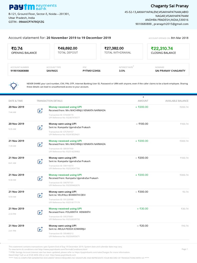Click the Total Withdrawal ₹27,382.00 box
The width and height of the screenshot is (197, 263).
point(122,51)
